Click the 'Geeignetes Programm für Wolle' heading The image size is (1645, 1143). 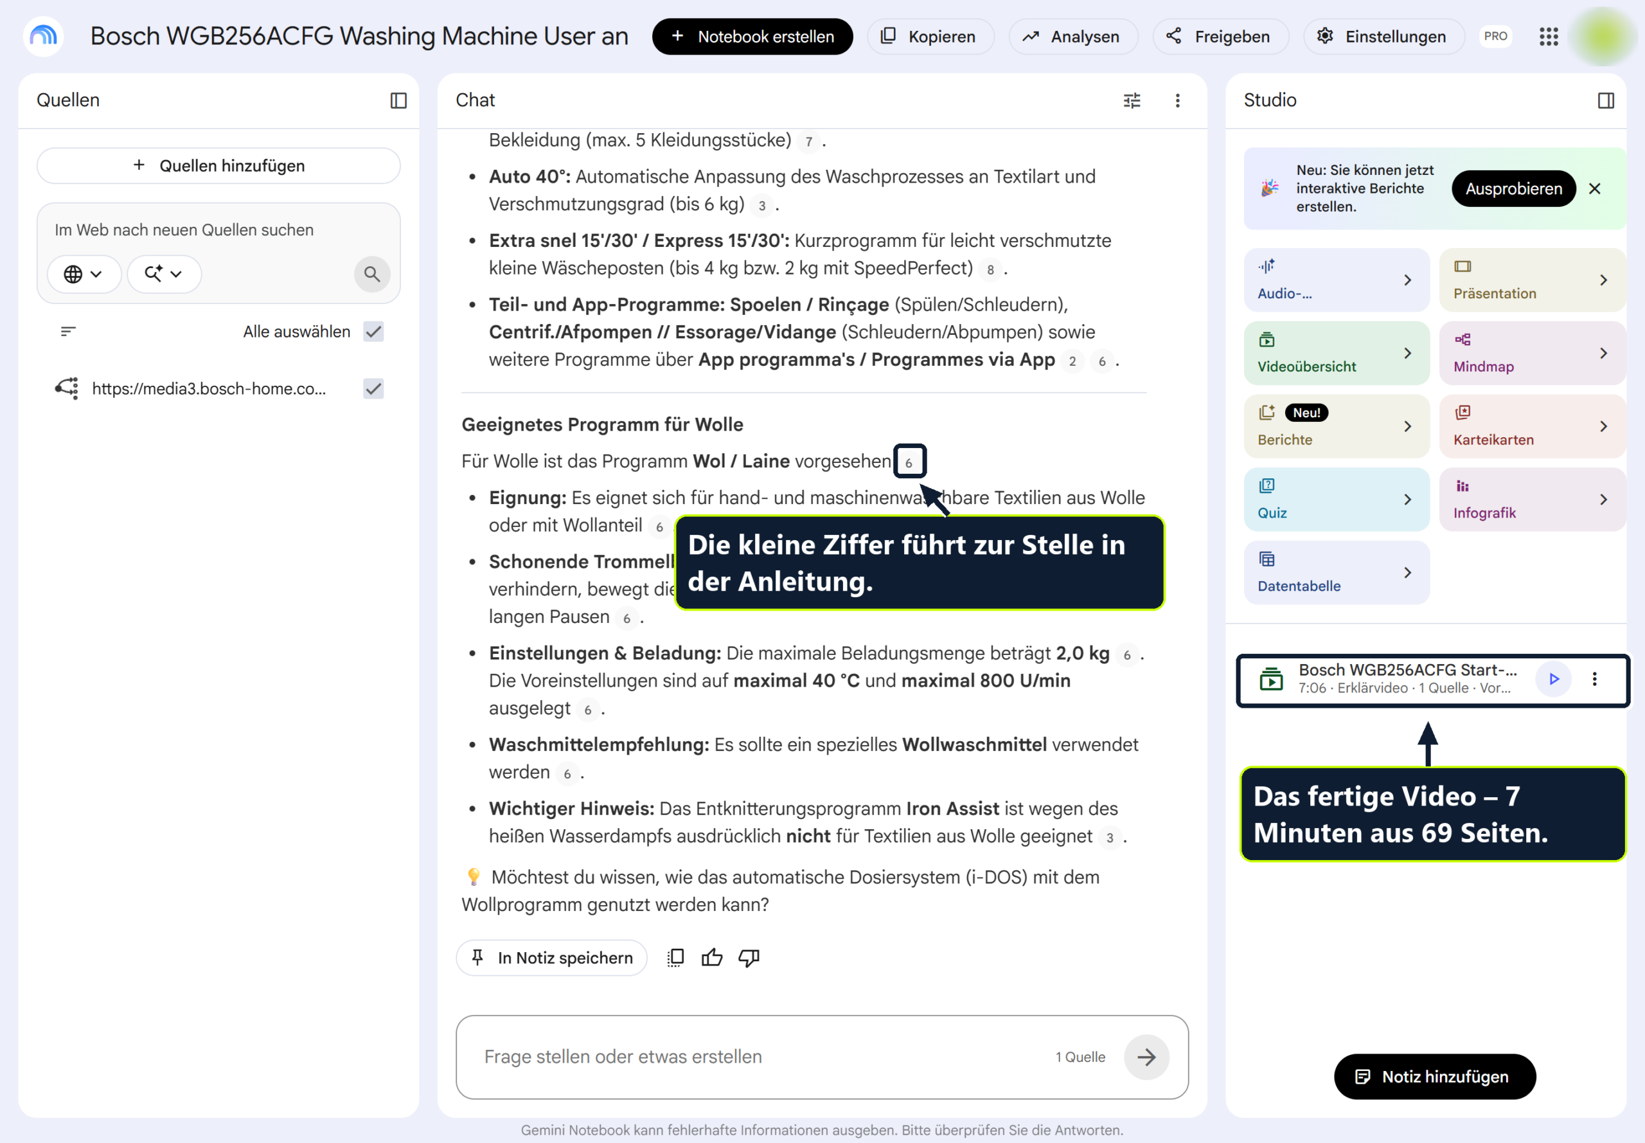[602, 425]
